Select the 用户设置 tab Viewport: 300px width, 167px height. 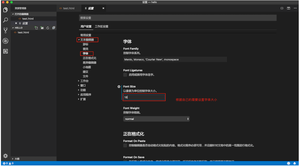86,26
